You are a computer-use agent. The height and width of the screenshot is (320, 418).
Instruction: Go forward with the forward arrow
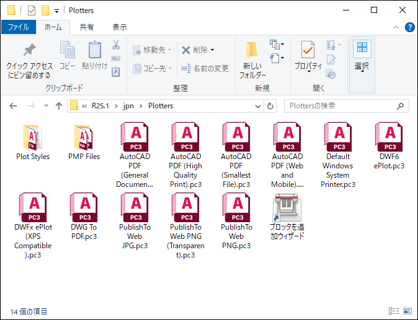coord(32,106)
